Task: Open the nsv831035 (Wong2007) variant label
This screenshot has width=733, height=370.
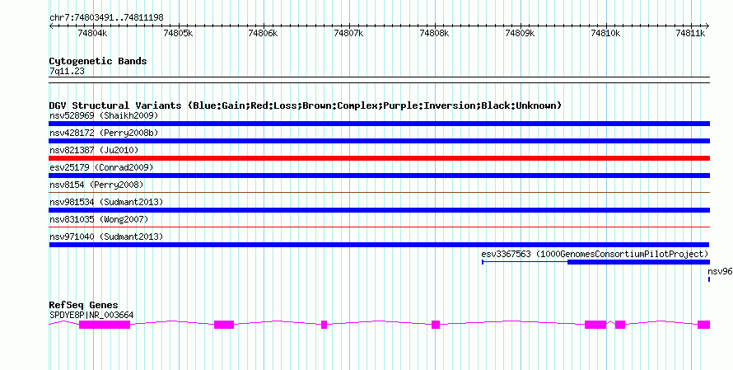Action: [99, 219]
